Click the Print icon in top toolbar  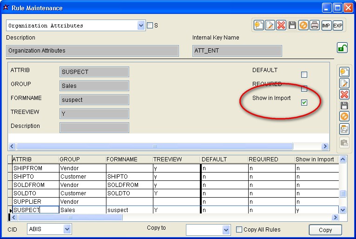point(315,25)
